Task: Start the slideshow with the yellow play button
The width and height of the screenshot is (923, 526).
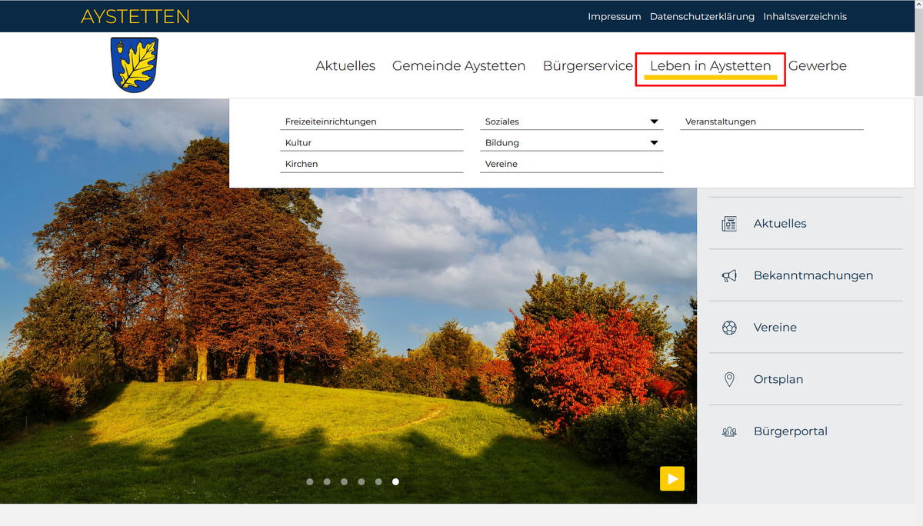Action: (672, 478)
